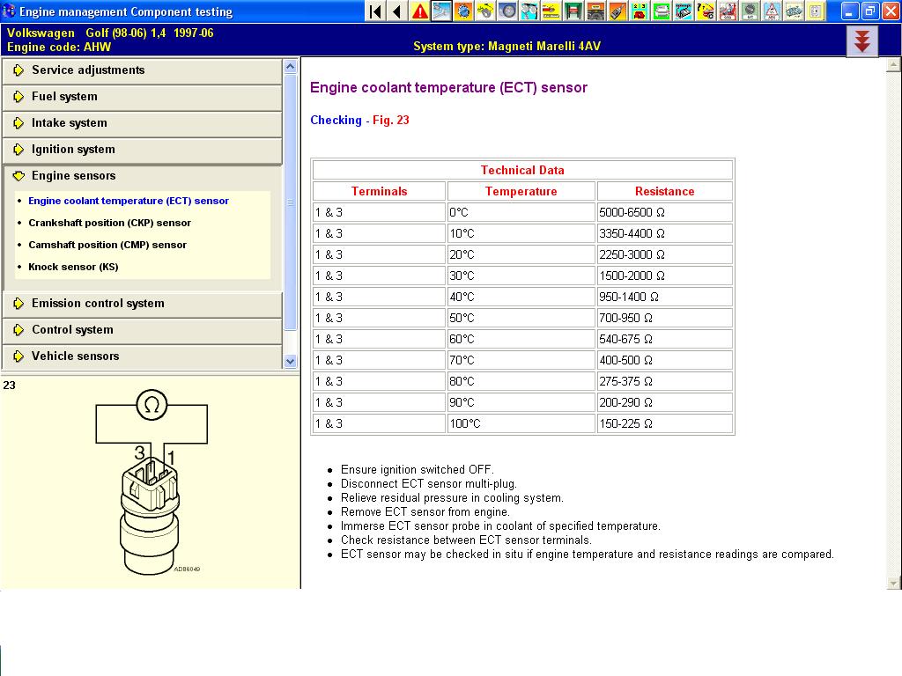Click the Temperature column header
Image resolution: width=902 pixels, height=676 pixels.
click(521, 191)
